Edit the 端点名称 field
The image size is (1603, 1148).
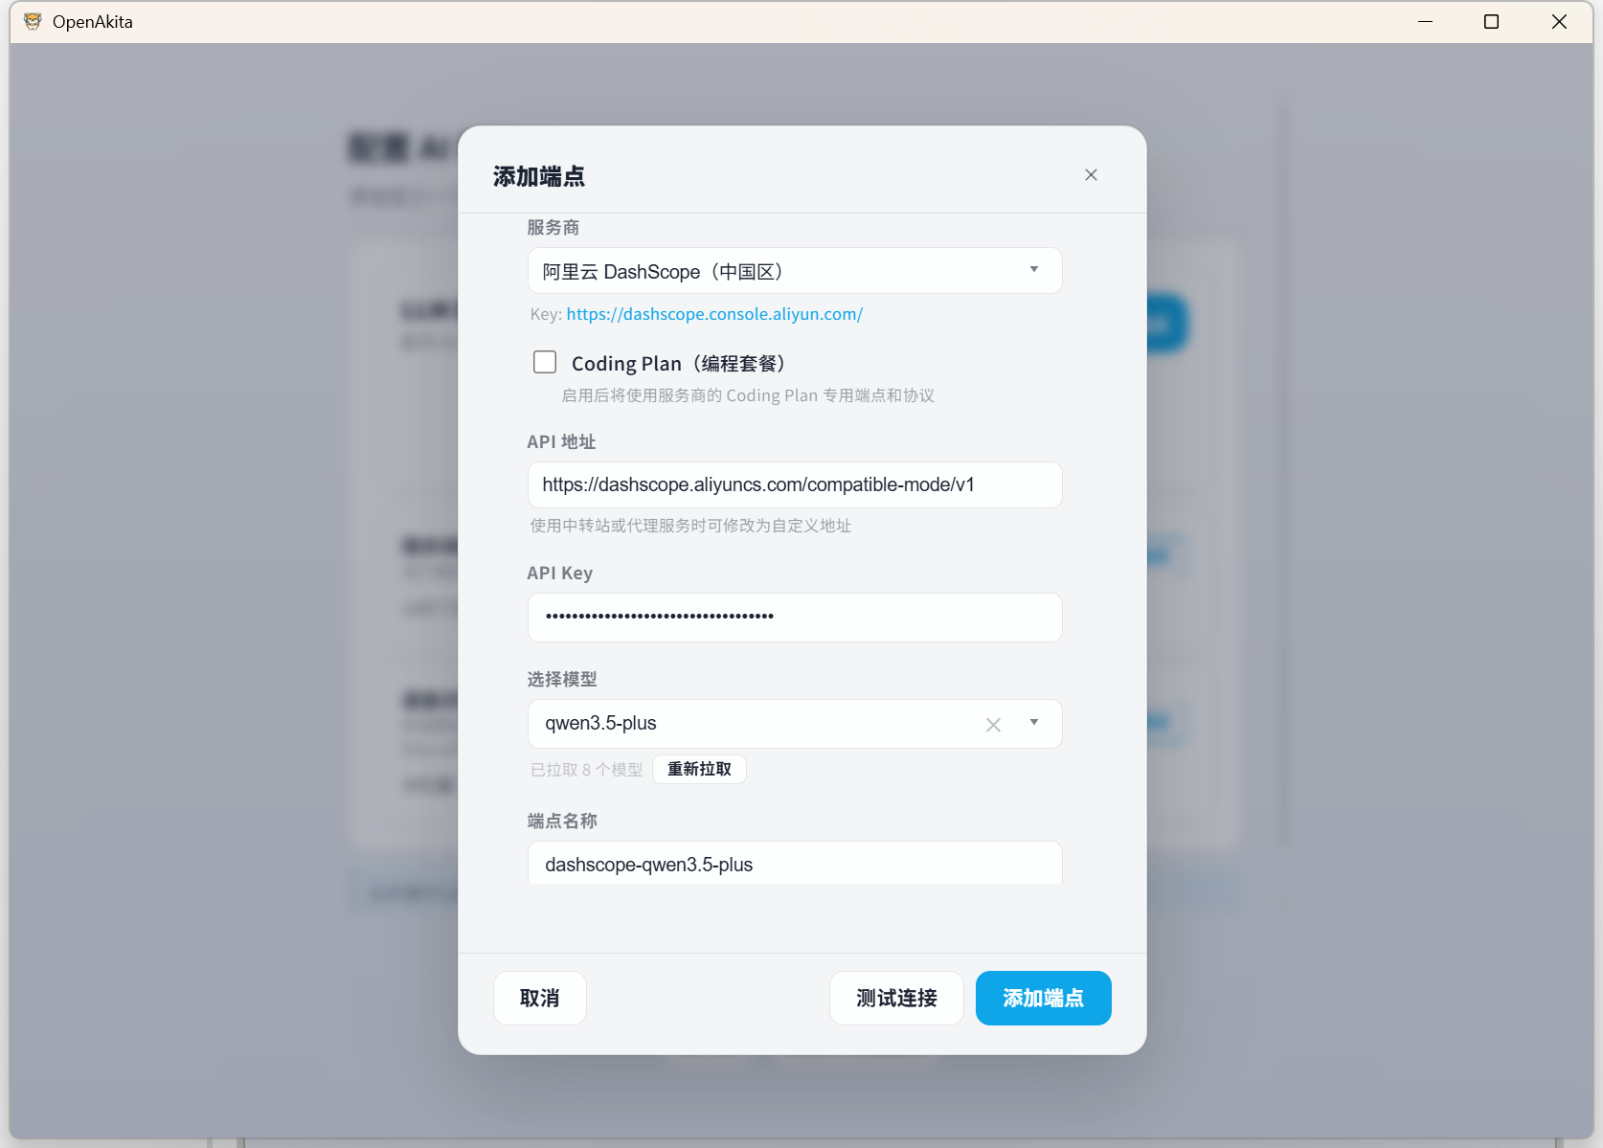795,864
